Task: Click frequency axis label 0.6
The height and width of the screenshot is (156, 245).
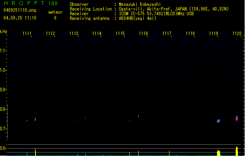Action: coord(3,148)
